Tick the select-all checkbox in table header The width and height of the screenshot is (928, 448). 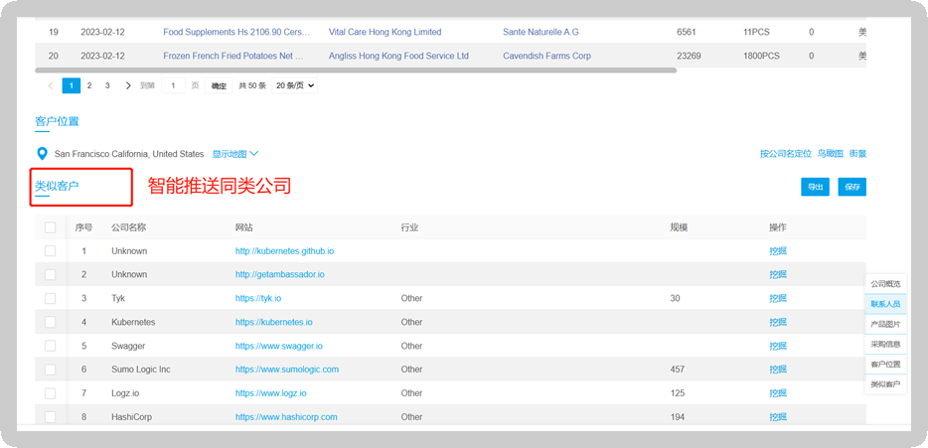51,227
